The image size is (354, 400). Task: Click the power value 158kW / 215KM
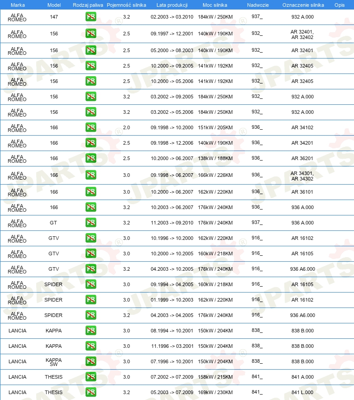[x=215, y=377]
